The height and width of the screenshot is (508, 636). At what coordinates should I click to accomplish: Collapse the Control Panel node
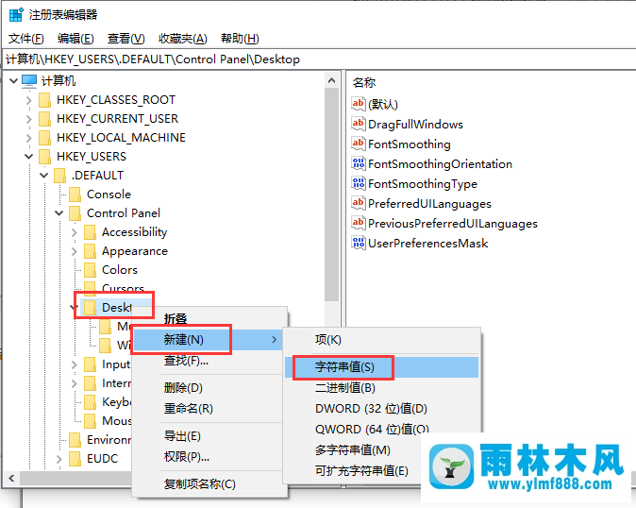click(59, 213)
